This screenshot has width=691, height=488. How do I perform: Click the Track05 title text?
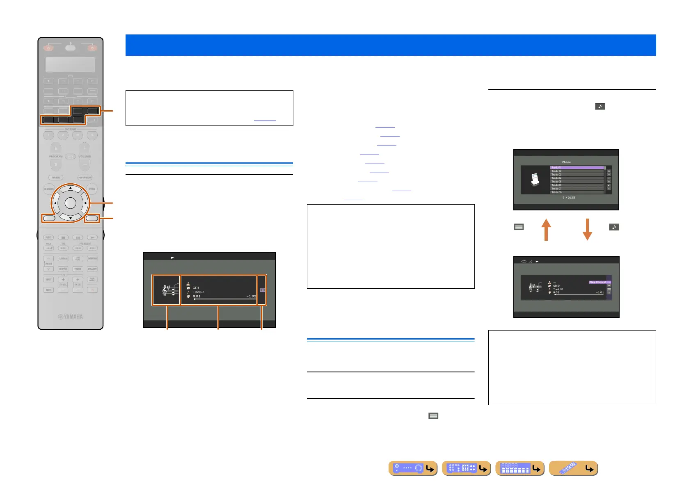[199, 292]
